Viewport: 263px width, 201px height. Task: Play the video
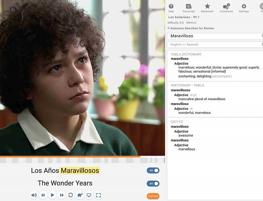52,195
